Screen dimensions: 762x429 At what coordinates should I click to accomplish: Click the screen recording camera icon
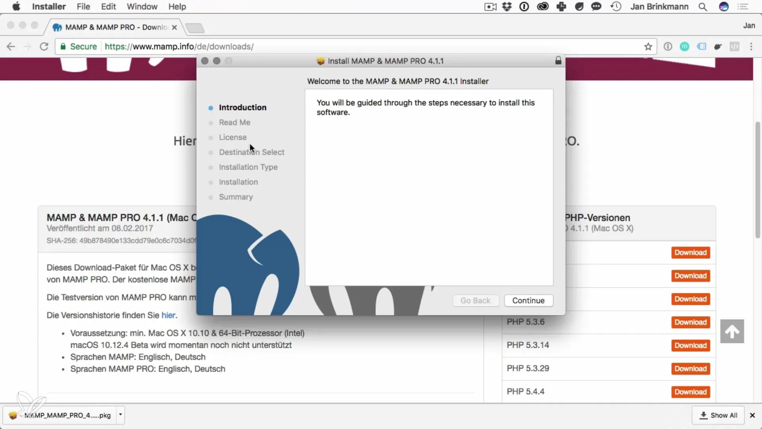click(491, 7)
